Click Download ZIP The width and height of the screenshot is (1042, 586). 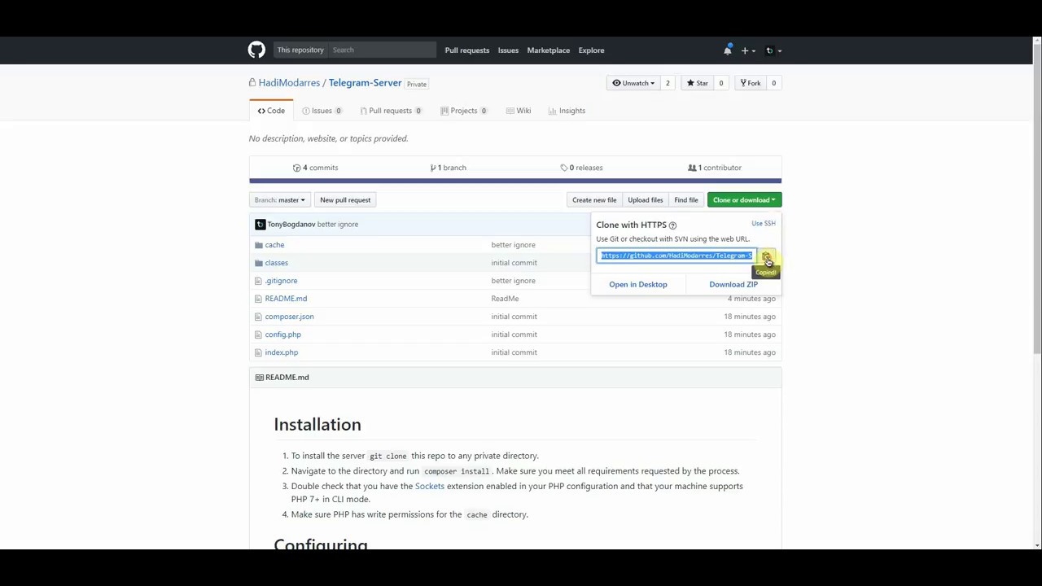click(x=733, y=285)
